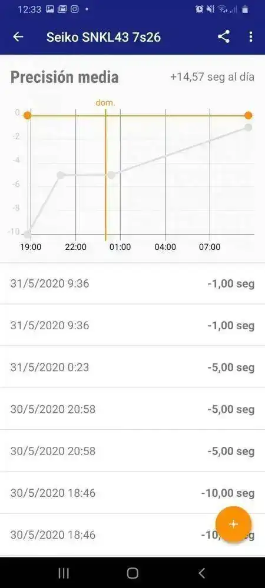The height and width of the screenshot is (588, 265).
Task: Tap the Instagram notification icon
Action: point(75,9)
